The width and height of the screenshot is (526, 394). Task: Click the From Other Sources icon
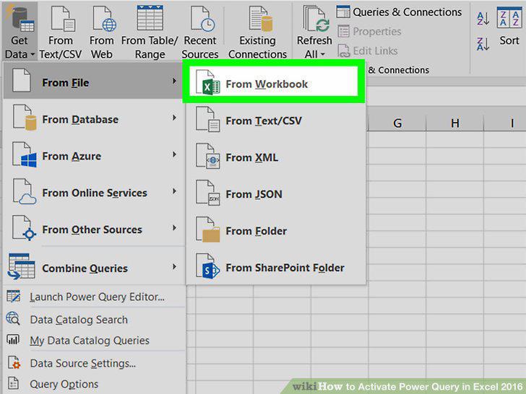pyautogui.click(x=25, y=228)
